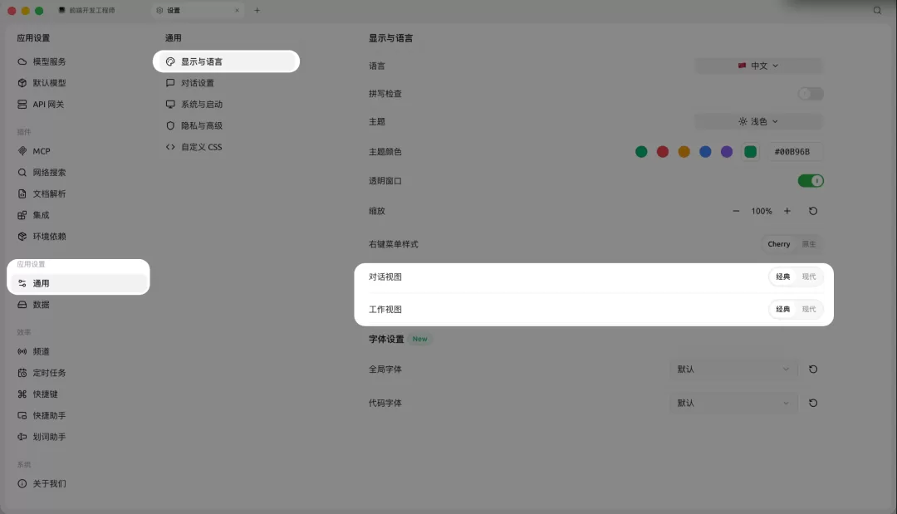
Task: Open 划词助手 settings
Action: click(78, 437)
